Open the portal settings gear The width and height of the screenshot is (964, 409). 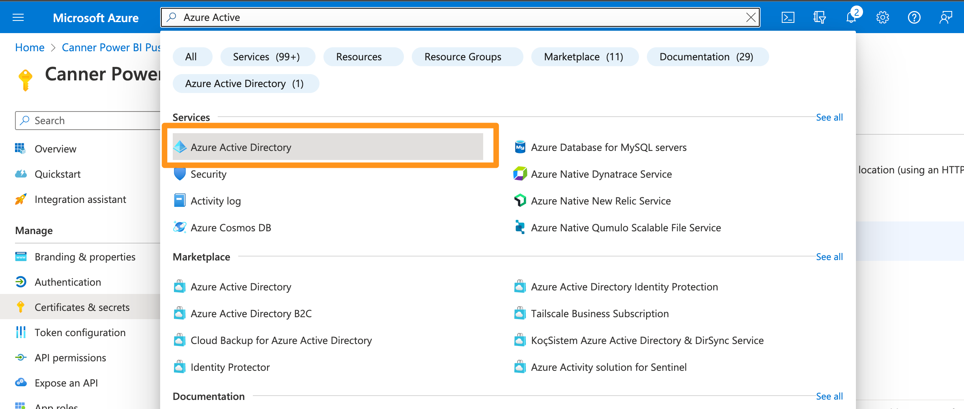point(883,17)
